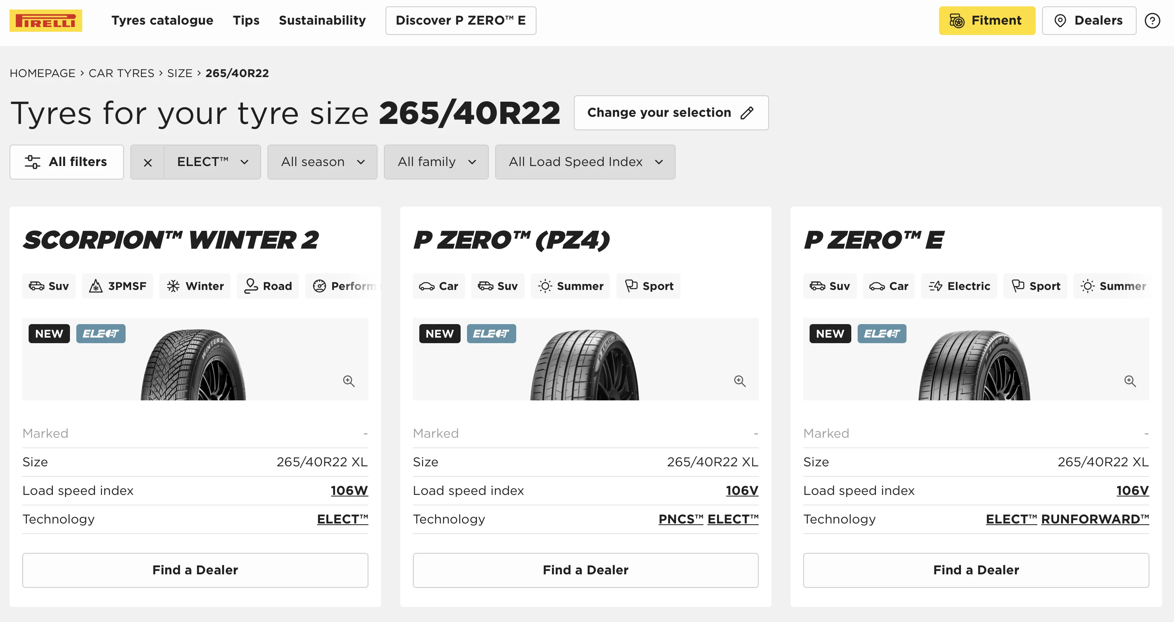
Task: Expand the All Load Speed Index dropdown
Action: 584,161
